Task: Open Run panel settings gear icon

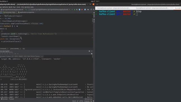Action: click(x=89, y=51)
